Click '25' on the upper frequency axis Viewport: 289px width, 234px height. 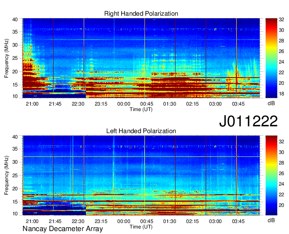coord(15,58)
